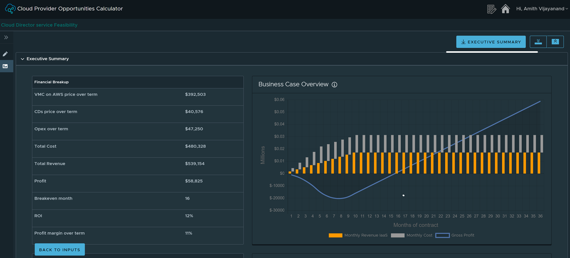The height and width of the screenshot is (258, 570).
Task: Select the chart results icon in sidebar
Action: (x=5, y=66)
